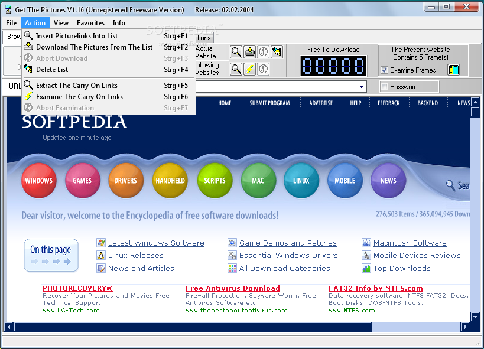
Task: Click the On this page box
Action: tap(51, 255)
